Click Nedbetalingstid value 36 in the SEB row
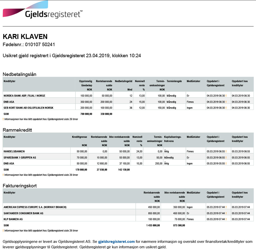The image size is (256, 249). click(131, 108)
